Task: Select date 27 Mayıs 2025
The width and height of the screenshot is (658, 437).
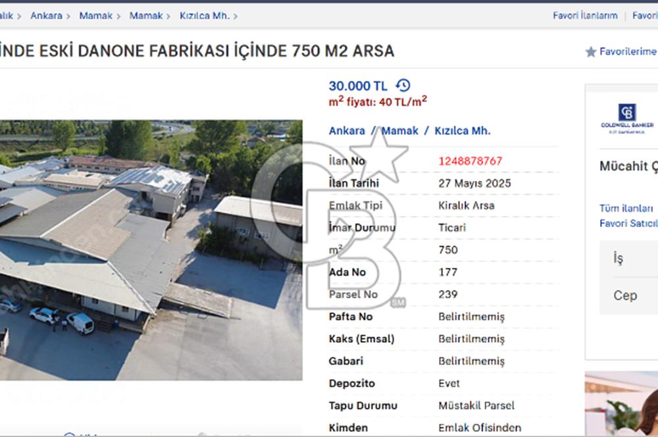Action: point(474,184)
